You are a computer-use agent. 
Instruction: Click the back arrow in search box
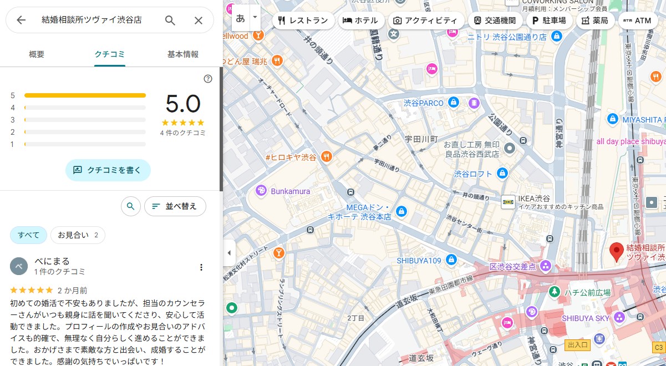21,21
